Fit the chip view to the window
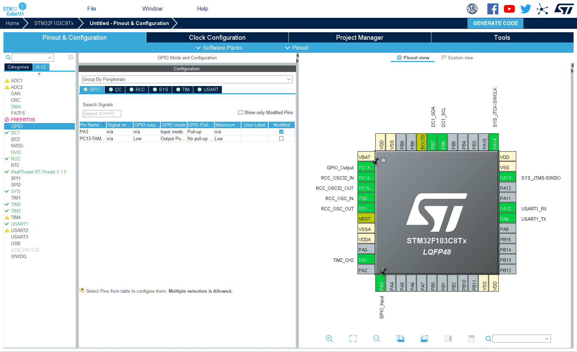 [x=353, y=339]
